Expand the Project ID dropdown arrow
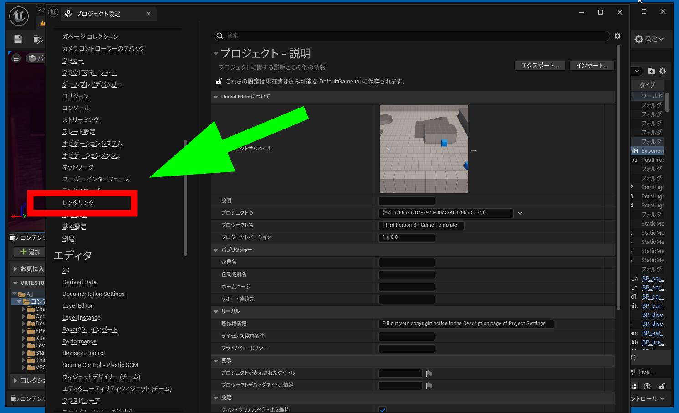The height and width of the screenshot is (413, 679). coord(520,213)
